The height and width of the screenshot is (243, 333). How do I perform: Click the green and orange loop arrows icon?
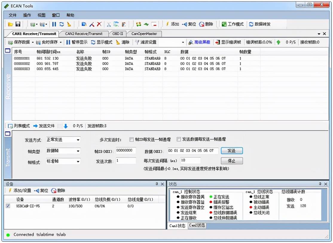[x=139, y=24]
